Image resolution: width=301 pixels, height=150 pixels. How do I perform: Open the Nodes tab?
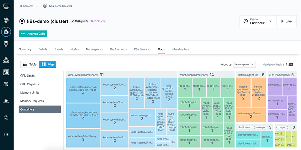(75, 49)
